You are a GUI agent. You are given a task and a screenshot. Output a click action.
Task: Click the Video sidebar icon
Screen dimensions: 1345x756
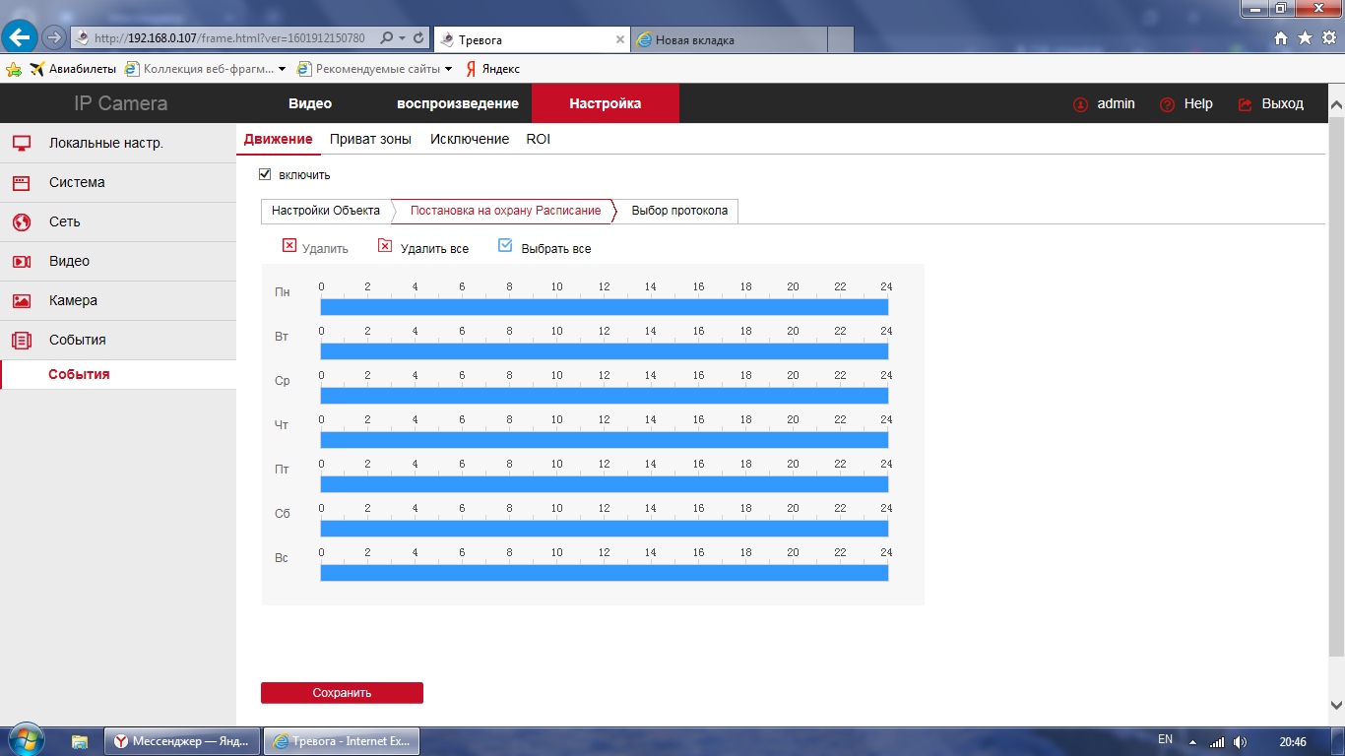point(22,262)
